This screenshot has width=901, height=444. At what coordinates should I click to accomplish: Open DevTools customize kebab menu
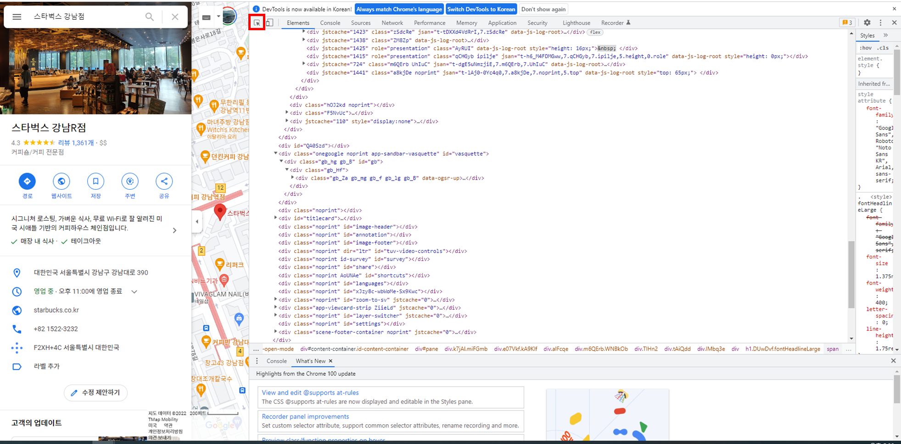[880, 22]
